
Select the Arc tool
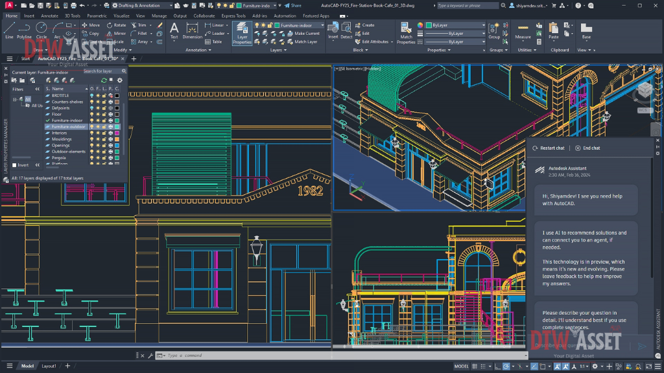coord(57,30)
